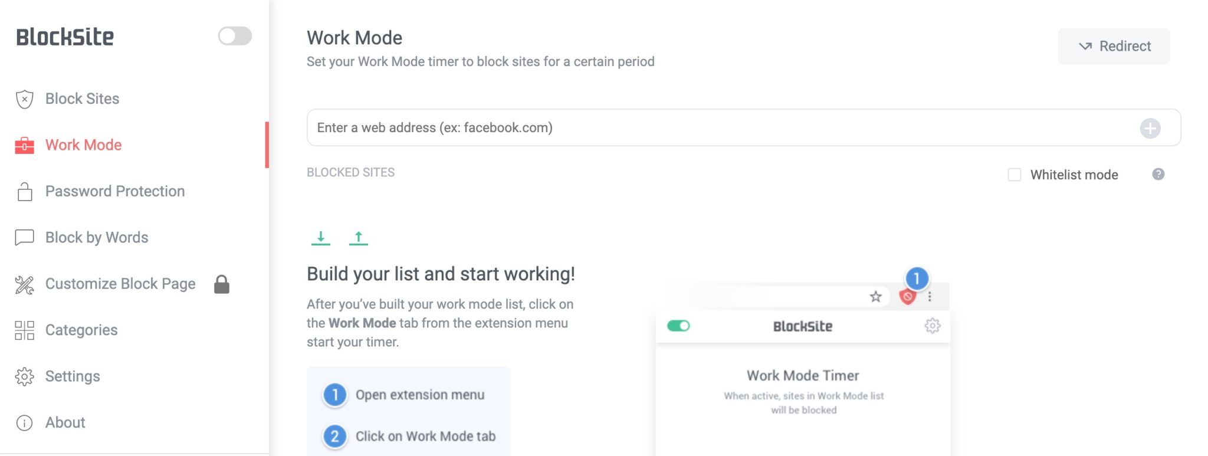Open the three-dot browser menu in illustration

tap(930, 297)
